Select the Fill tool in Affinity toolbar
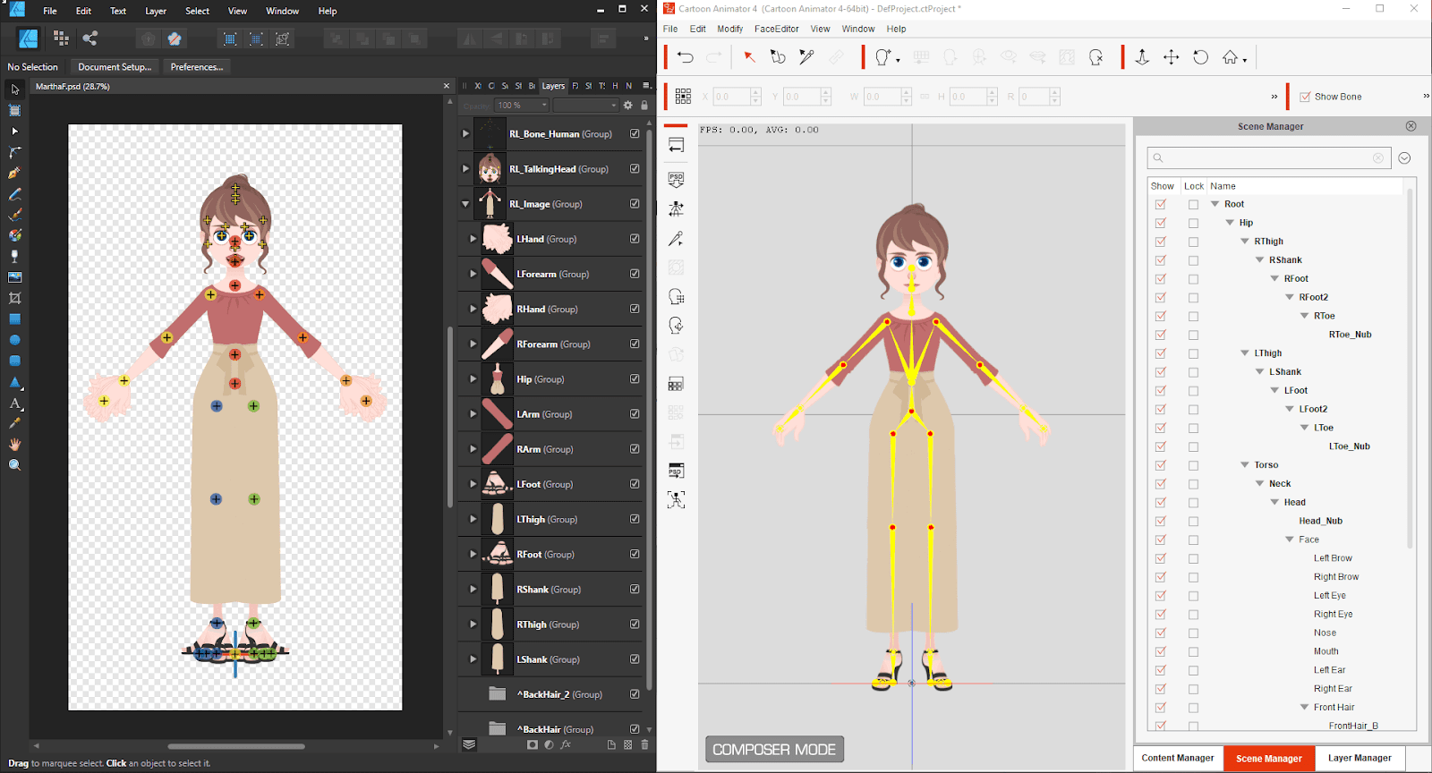This screenshot has height=773, width=1432. (x=15, y=236)
